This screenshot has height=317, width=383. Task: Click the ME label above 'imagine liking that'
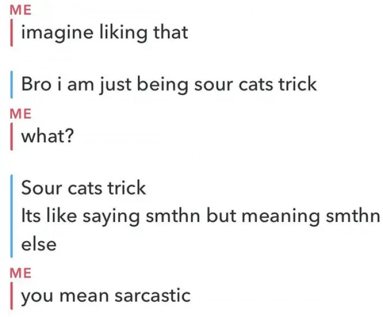[x=21, y=10]
